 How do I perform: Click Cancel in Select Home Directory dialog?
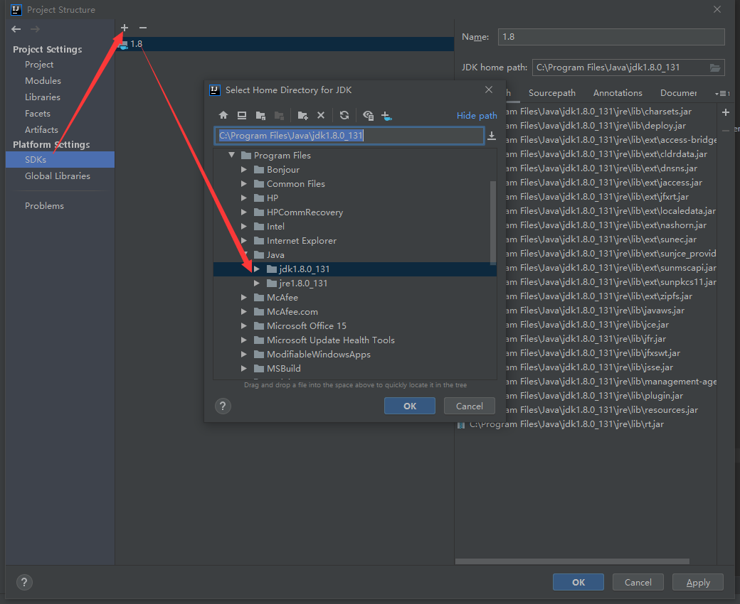(x=469, y=406)
